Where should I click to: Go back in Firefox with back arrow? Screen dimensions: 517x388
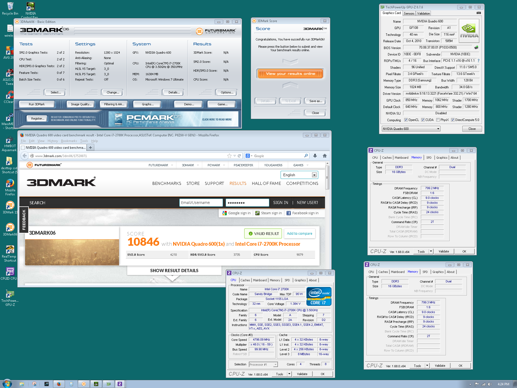[x=25, y=156]
